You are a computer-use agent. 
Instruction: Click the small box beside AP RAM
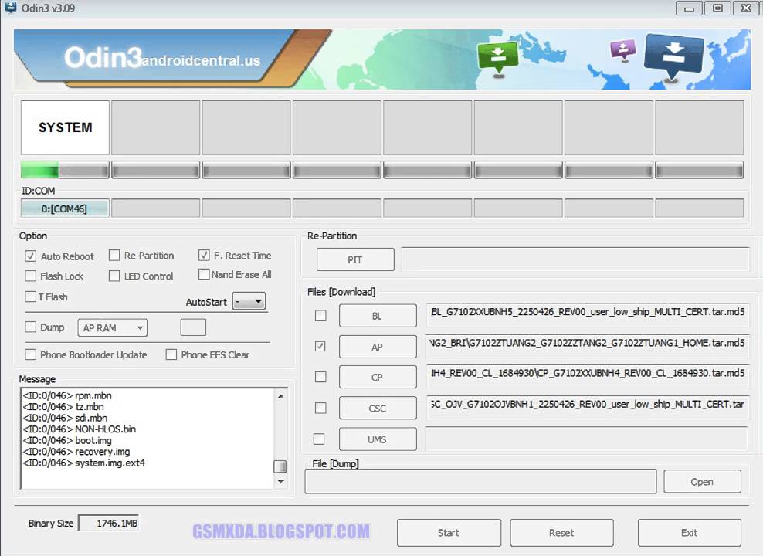click(193, 327)
